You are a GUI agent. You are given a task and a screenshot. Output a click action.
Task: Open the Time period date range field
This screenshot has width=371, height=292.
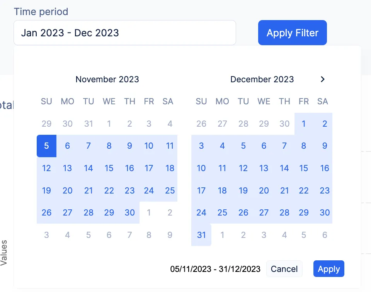pyautogui.click(x=125, y=32)
